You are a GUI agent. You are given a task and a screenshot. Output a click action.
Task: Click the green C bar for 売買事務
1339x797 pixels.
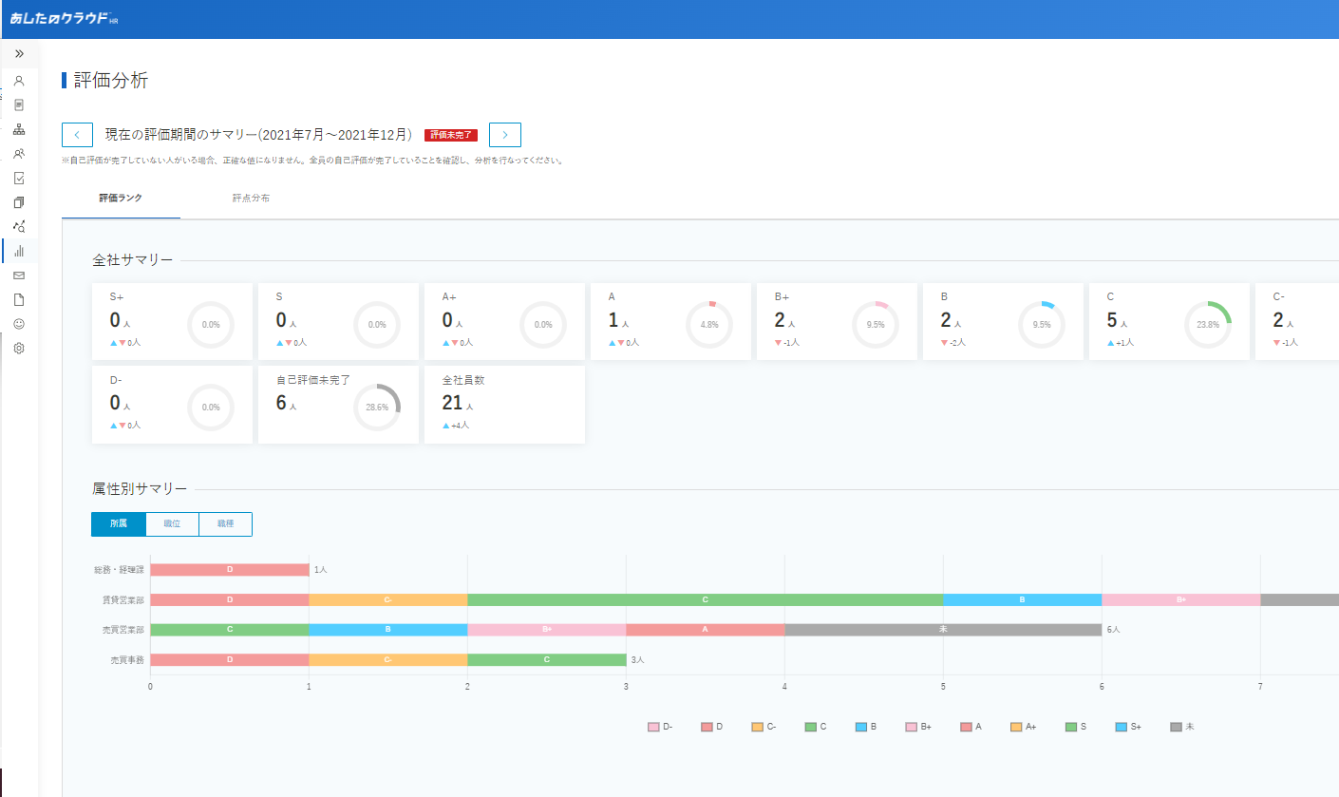tap(547, 659)
